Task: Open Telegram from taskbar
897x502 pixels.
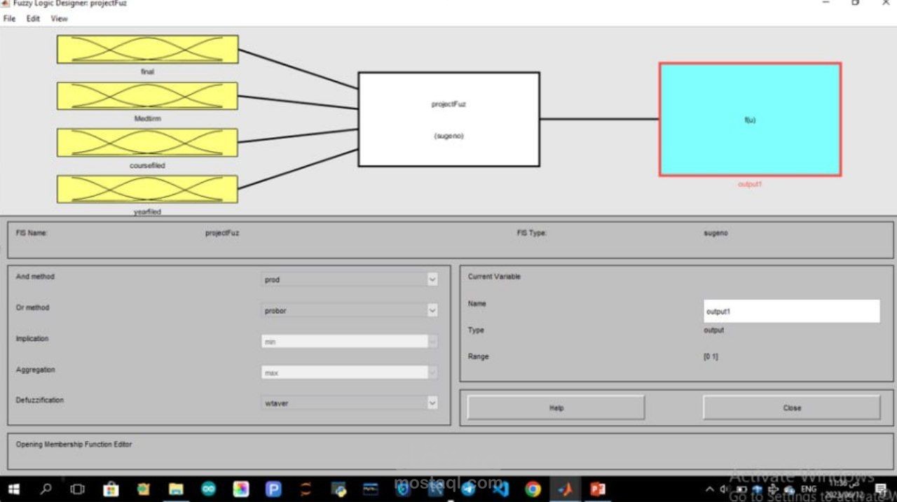Action: coord(468,489)
